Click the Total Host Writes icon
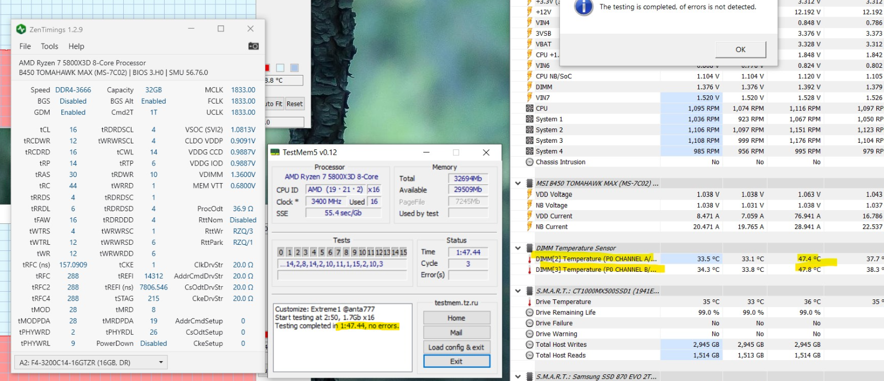 click(x=529, y=345)
